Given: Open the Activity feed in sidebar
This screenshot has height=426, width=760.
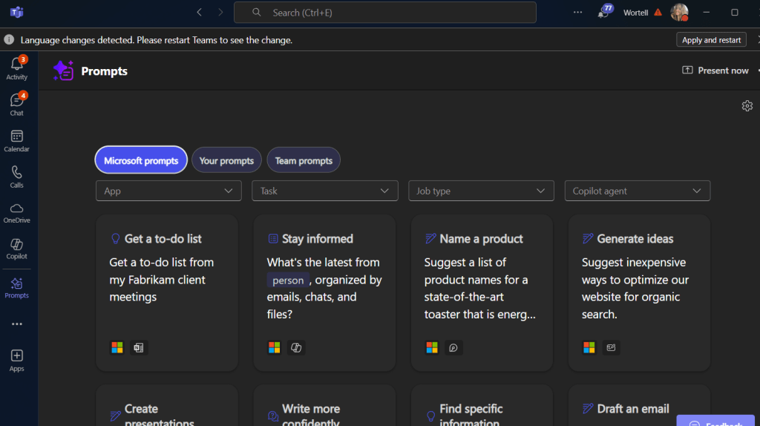Looking at the screenshot, I should coord(16,68).
